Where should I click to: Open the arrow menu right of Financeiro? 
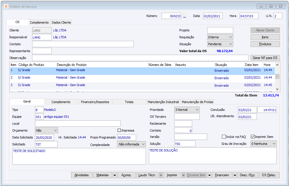pos(235,175)
